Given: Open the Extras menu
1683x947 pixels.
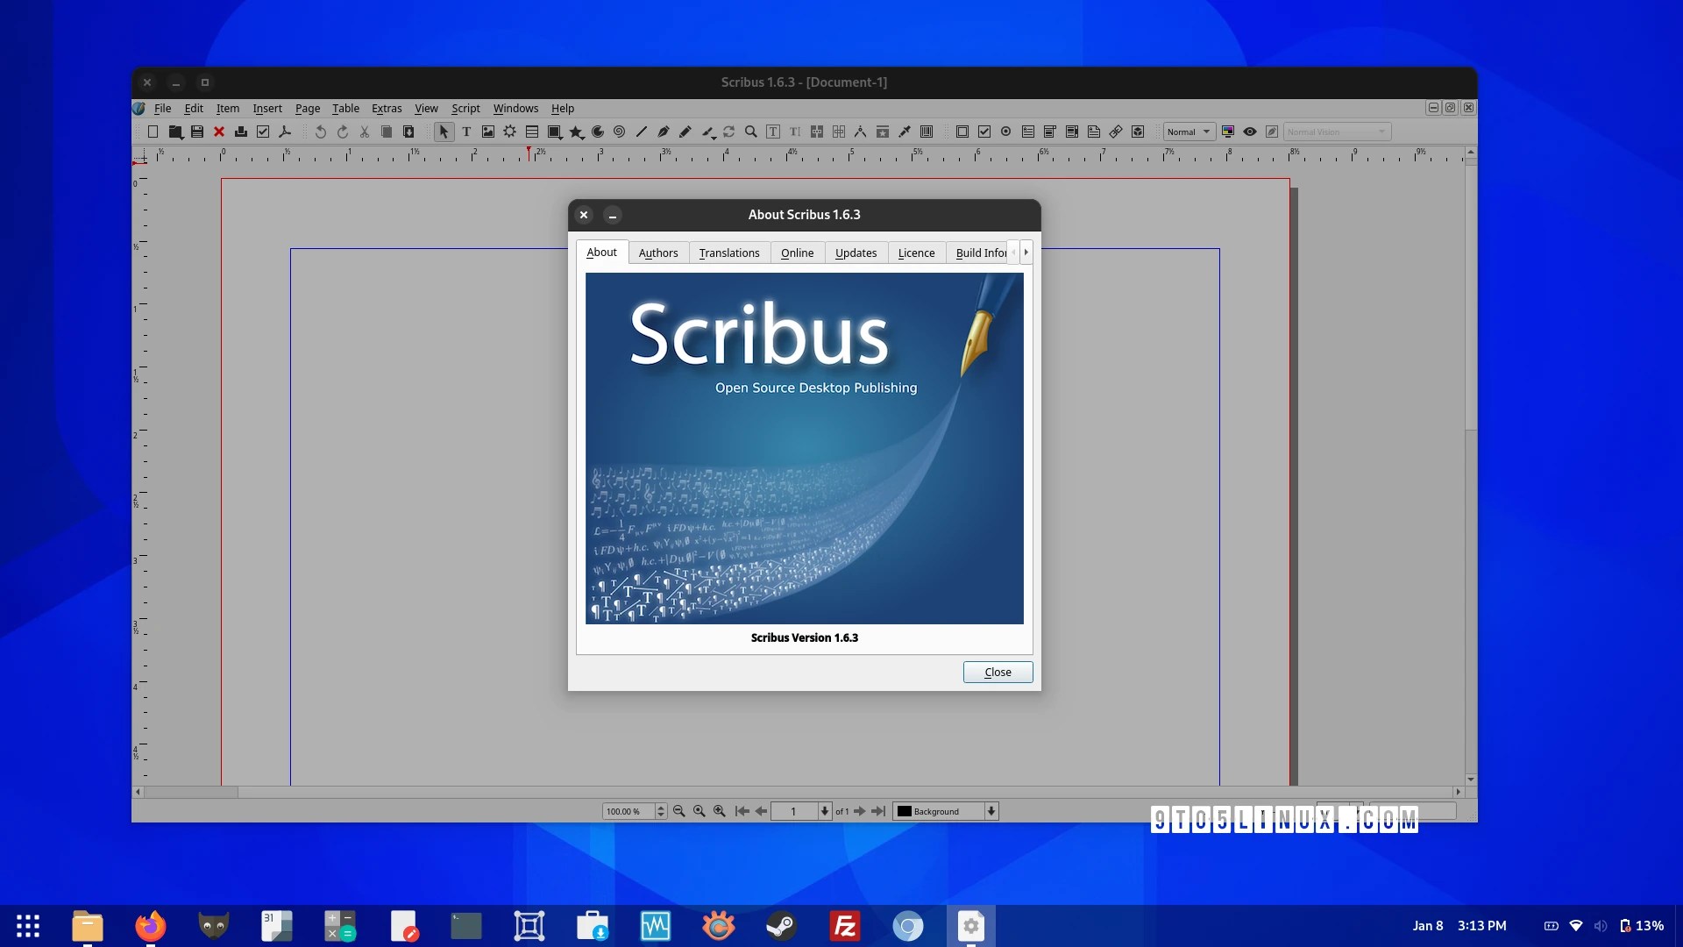Looking at the screenshot, I should click(387, 108).
